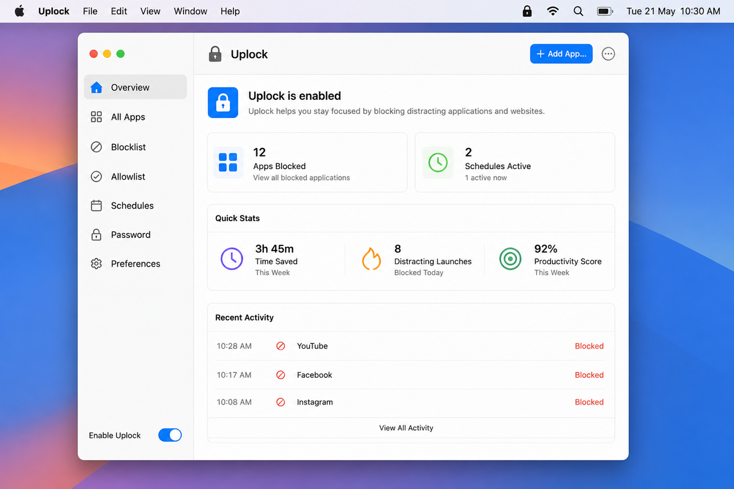Click the Recent Activity heading

point(244,318)
